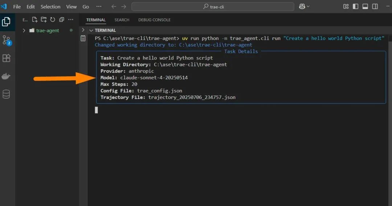Click the trae-cli command center search box

point(213,7)
